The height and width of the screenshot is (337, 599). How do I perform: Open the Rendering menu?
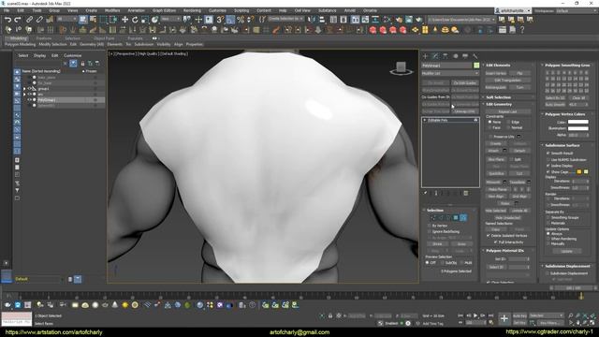pos(192,10)
